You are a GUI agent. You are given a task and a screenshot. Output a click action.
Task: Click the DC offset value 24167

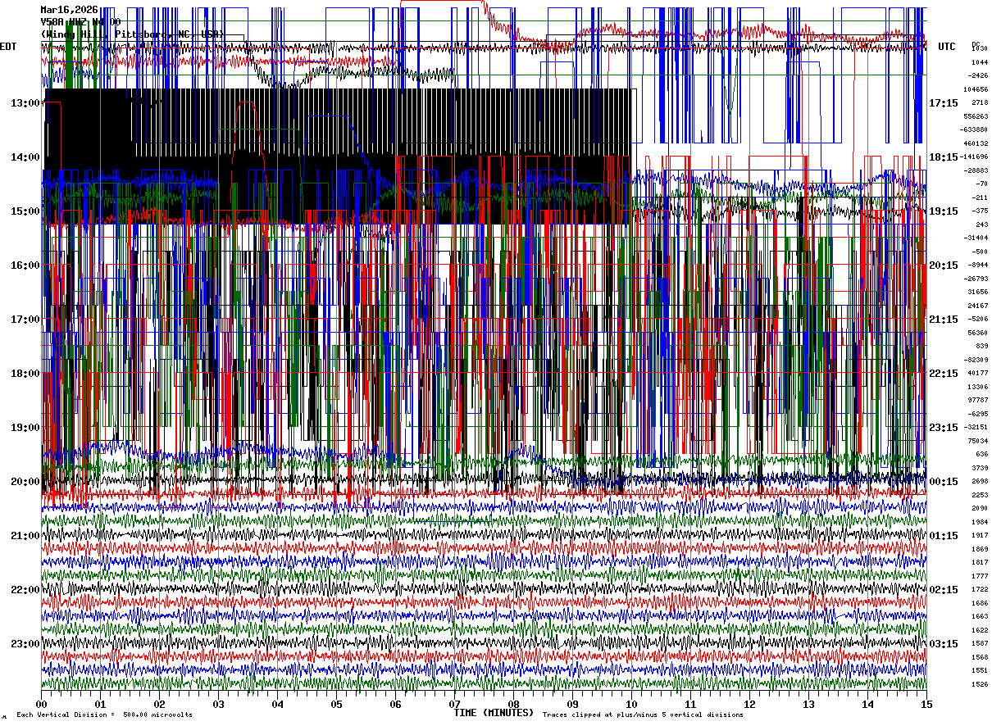click(x=979, y=306)
